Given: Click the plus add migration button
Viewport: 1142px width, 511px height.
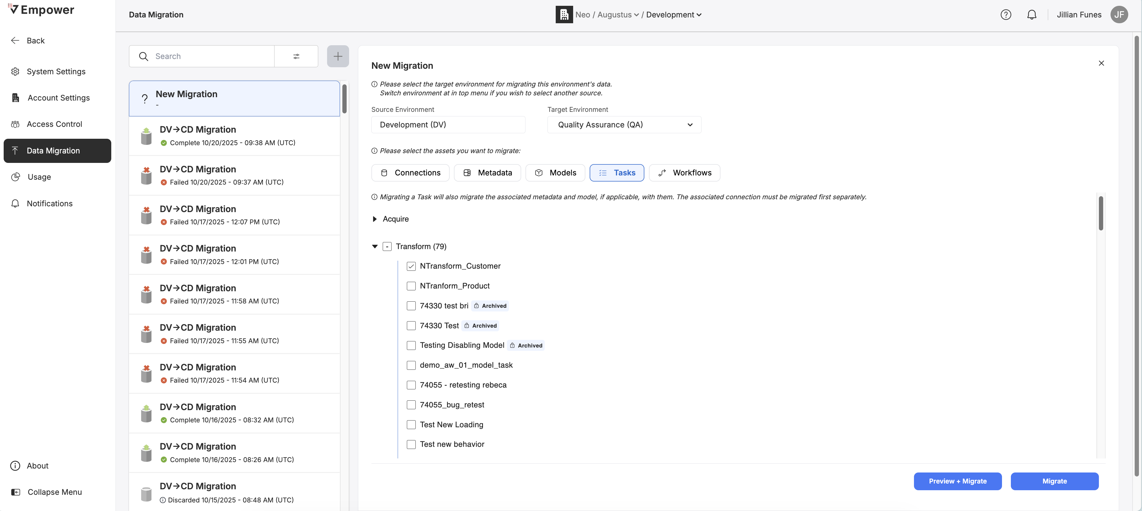Looking at the screenshot, I should click(x=337, y=56).
